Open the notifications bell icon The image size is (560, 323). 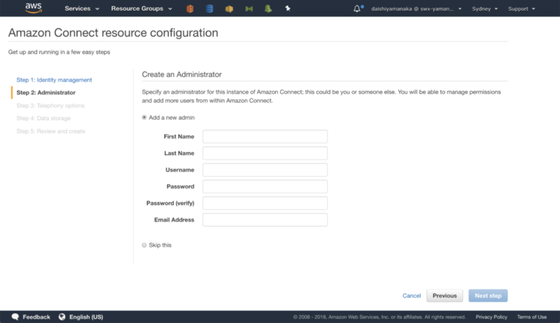[x=357, y=8]
